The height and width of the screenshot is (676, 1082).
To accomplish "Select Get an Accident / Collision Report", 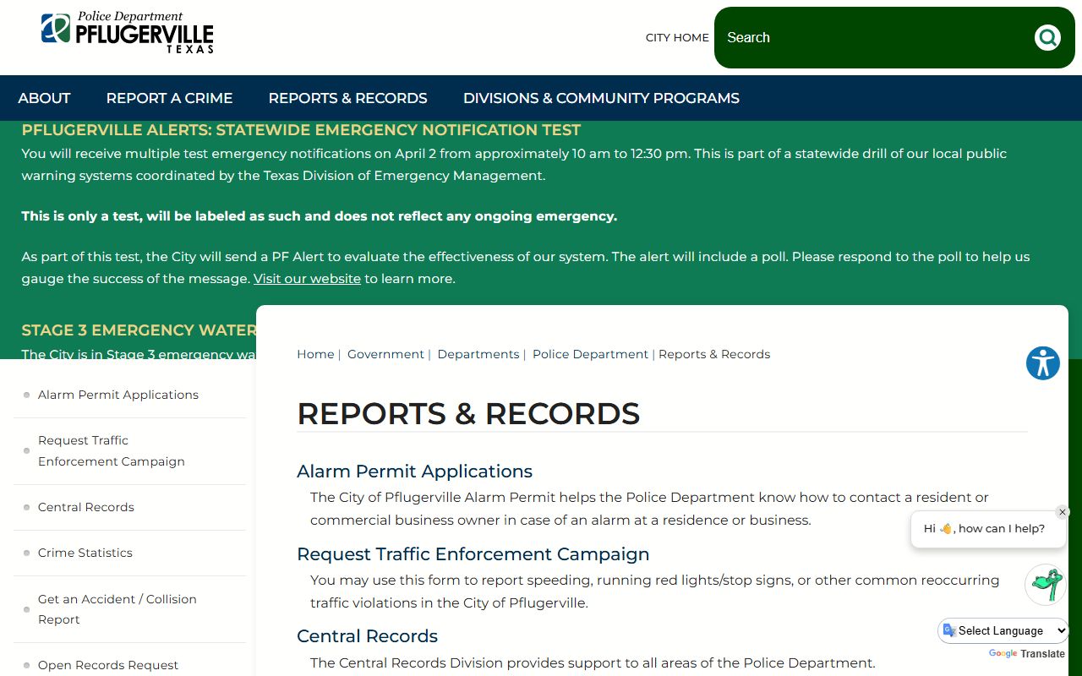I will coord(117,609).
